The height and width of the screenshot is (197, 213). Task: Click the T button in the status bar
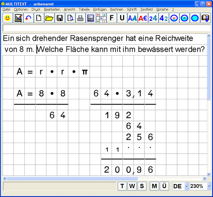coord(122,186)
